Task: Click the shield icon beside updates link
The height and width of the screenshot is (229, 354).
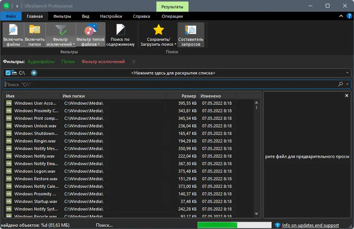Action: coord(277,225)
